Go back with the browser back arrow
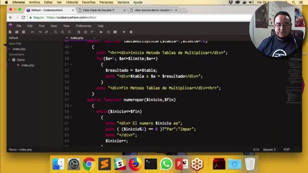This screenshot has height=173, width=308. [x=11, y=17]
